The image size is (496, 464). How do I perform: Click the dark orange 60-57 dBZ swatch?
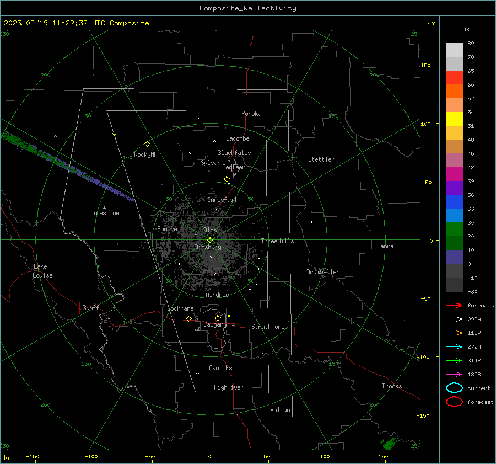(454, 92)
